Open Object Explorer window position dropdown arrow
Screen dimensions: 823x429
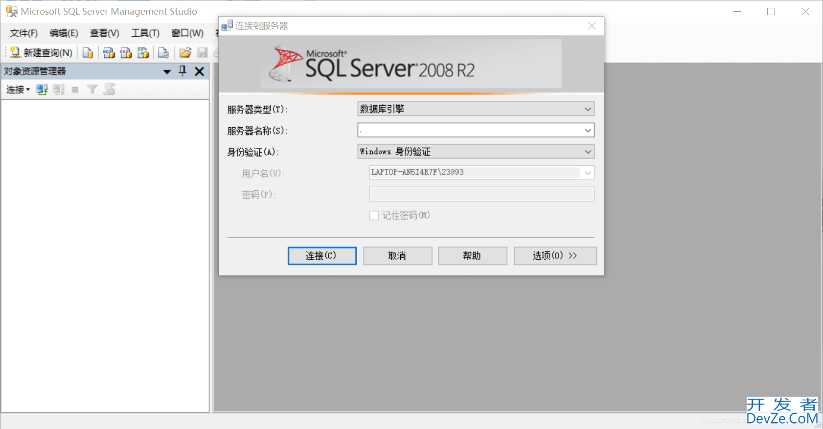pyautogui.click(x=167, y=72)
